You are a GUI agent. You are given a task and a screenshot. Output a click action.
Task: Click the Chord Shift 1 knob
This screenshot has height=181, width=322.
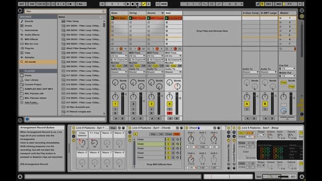click(x=191, y=139)
